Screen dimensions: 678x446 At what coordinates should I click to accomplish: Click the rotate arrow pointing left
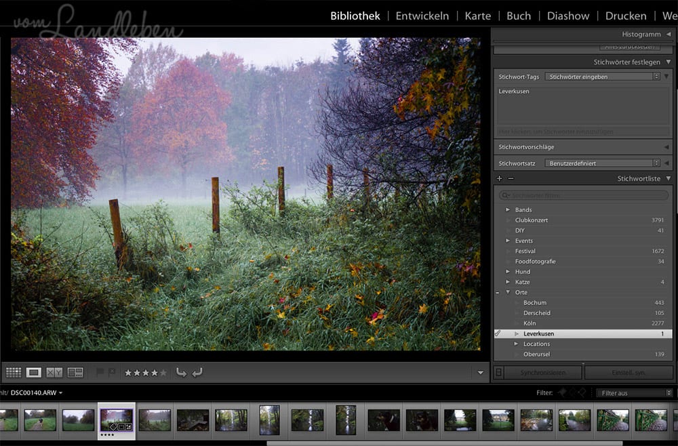[197, 372]
